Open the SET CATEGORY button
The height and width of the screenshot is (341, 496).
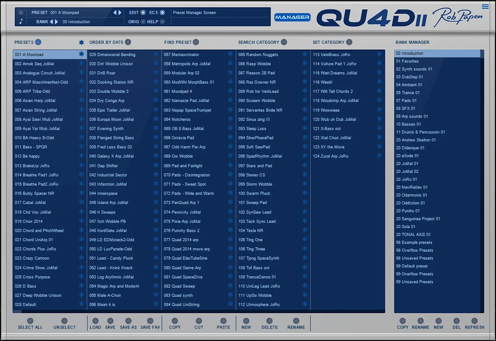click(349, 42)
